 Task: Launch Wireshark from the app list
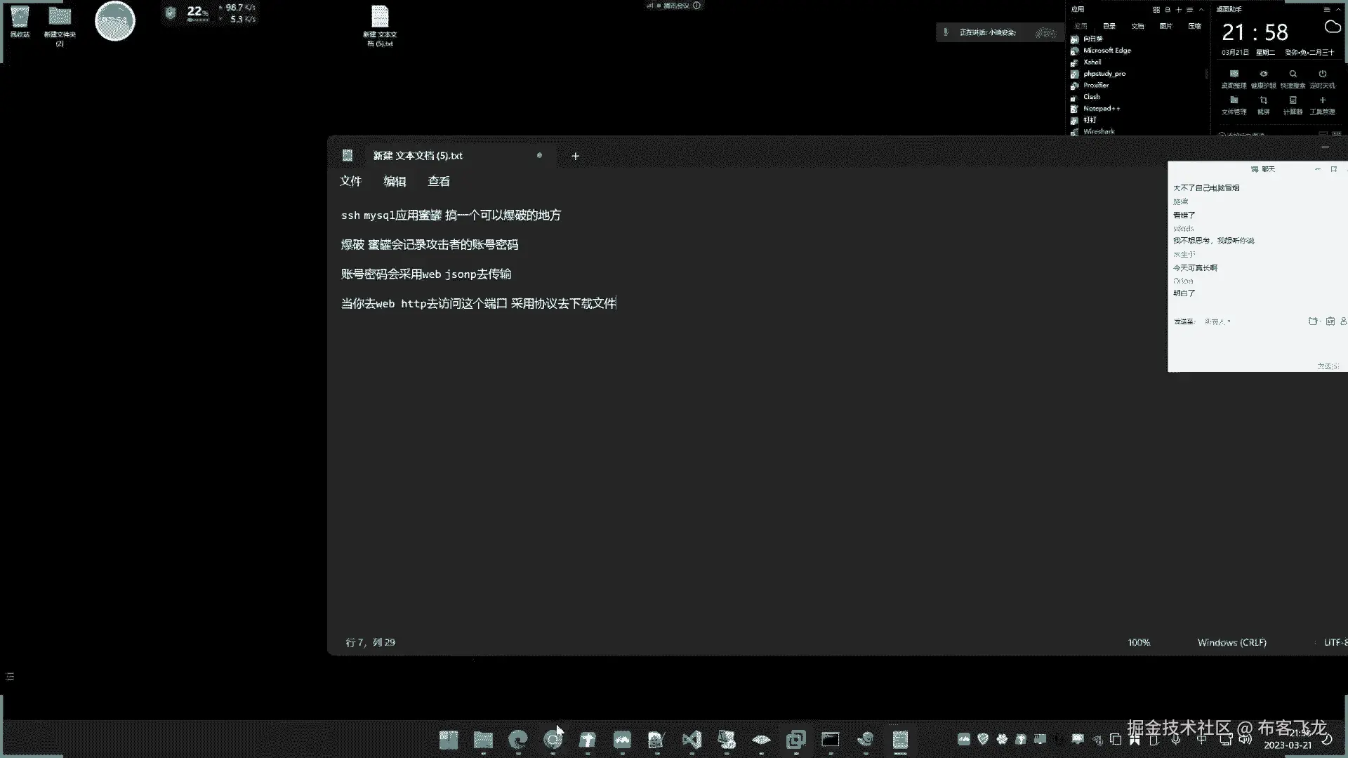(1098, 131)
